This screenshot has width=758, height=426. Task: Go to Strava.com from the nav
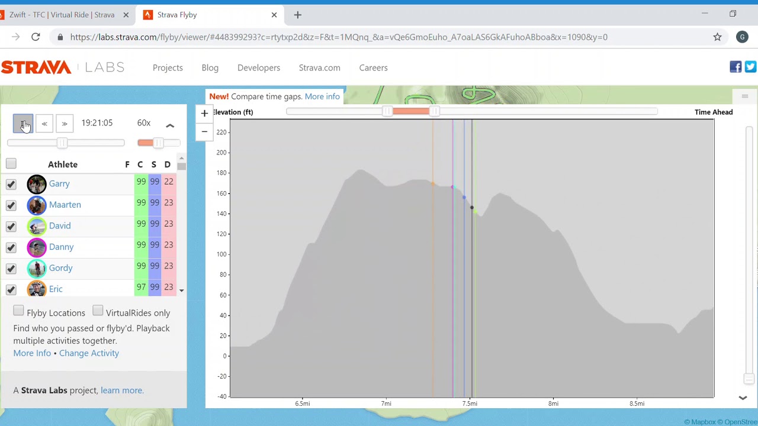point(319,67)
